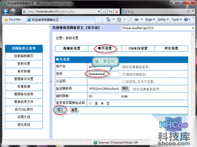Click the Refresh page icon
This screenshot has width=197, height=147.
[x=111, y=11]
